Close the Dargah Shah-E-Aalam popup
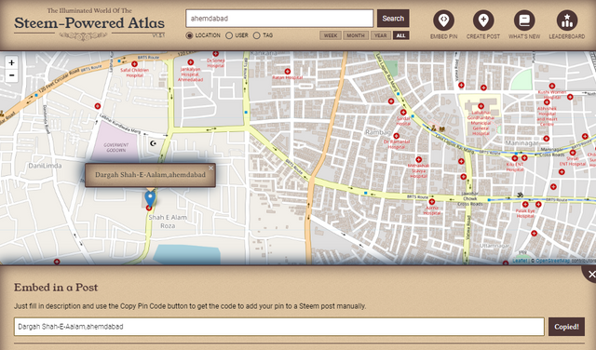Image resolution: width=596 pixels, height=350 pixels. point(210,168)
